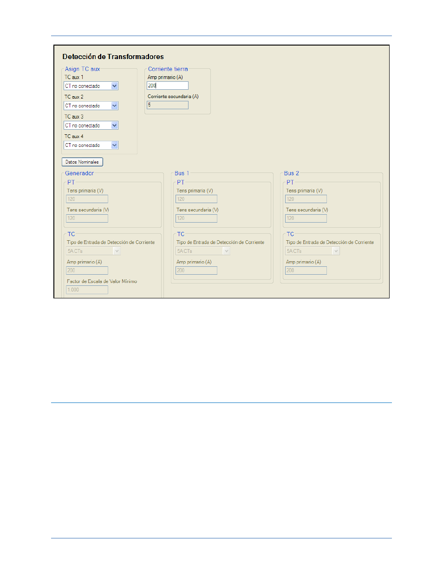
Task: Click Bus 2 PT Tens primaria field
Action: click(306, 199)
